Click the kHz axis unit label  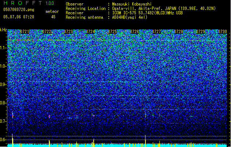[3, 30]
